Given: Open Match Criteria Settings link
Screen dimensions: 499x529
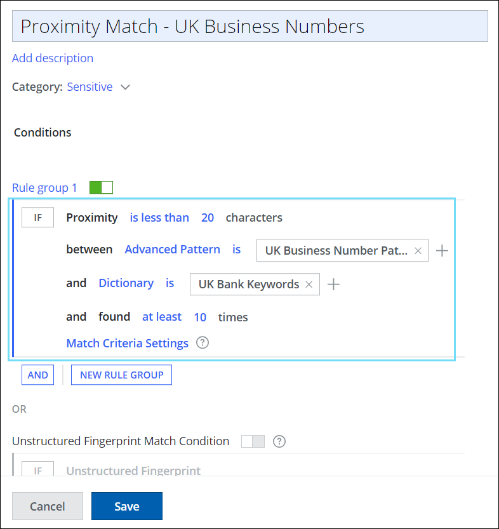Looking at the screenshot, I should click(x=127, y=343).
